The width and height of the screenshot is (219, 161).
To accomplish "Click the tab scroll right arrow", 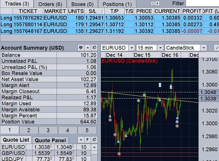I will [x=157, y=3].
